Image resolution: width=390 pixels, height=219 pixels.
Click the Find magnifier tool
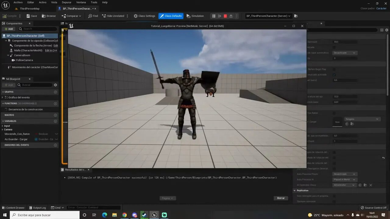click(x=93, y=16)
